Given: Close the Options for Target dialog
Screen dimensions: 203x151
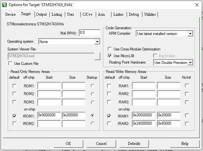Looking at the screenshot, I should tap(197, 5).
